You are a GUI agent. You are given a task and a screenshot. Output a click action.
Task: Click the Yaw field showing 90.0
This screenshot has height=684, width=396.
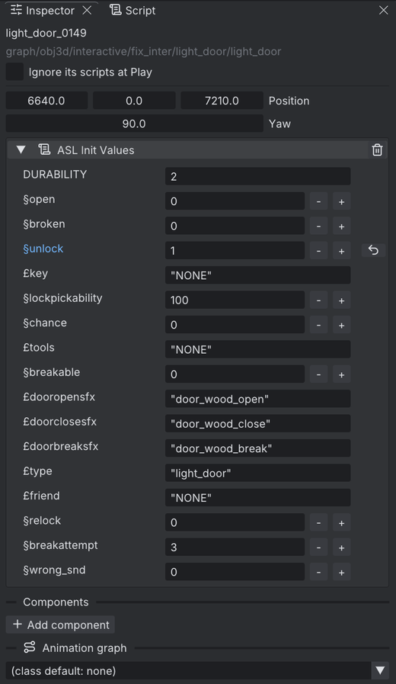point(134,124)
